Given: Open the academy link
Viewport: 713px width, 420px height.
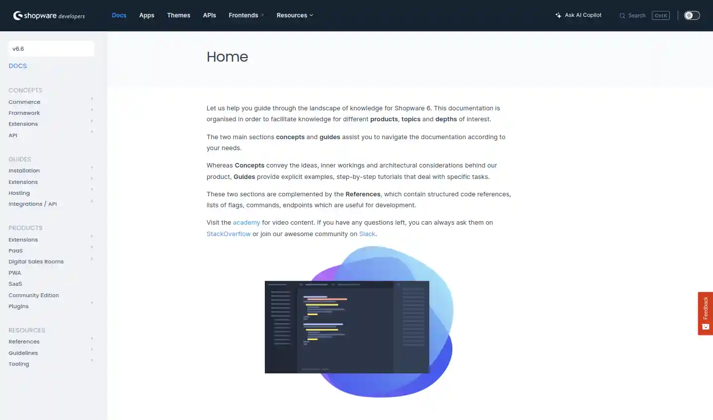Looking at the screenshot, I should [x=246, y=222].
